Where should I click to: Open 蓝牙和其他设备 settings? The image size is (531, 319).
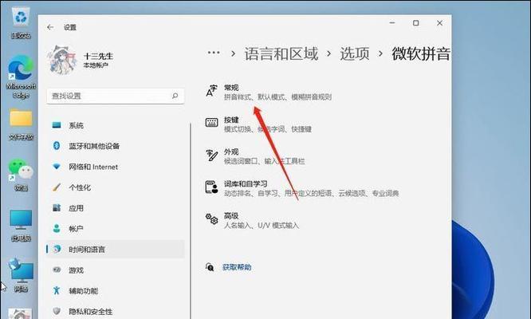pyautogui.click(x=115, y=146)
